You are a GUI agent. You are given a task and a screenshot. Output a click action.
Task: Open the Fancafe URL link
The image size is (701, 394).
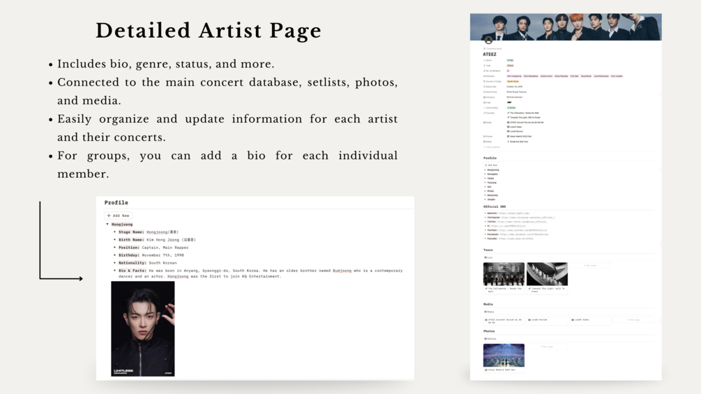coord(516,238)
